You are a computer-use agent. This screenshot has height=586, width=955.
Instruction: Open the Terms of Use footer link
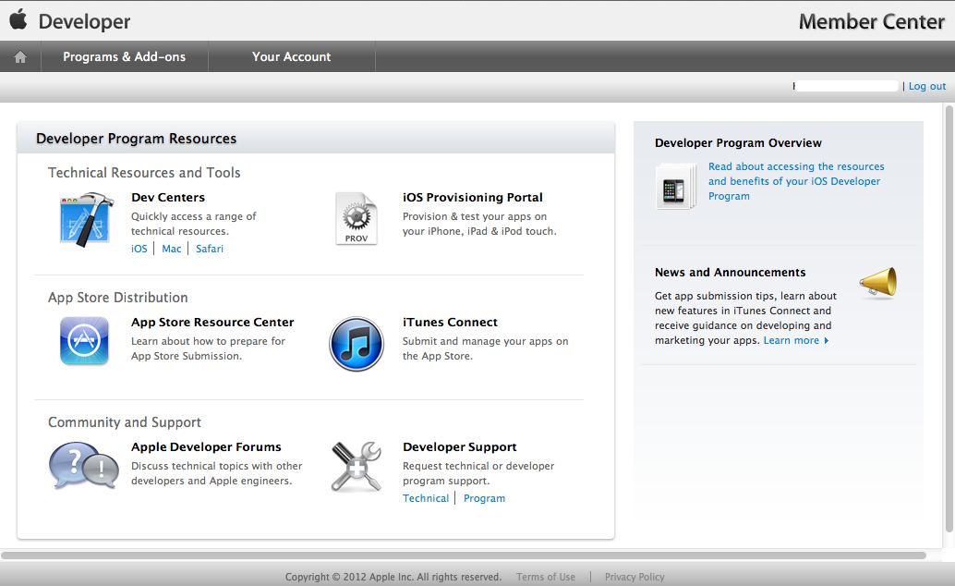point(546,577)
